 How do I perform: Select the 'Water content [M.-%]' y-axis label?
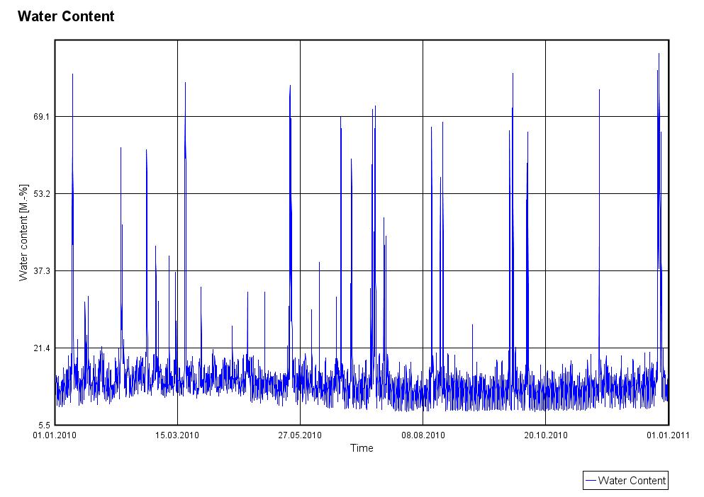point(23,232)
